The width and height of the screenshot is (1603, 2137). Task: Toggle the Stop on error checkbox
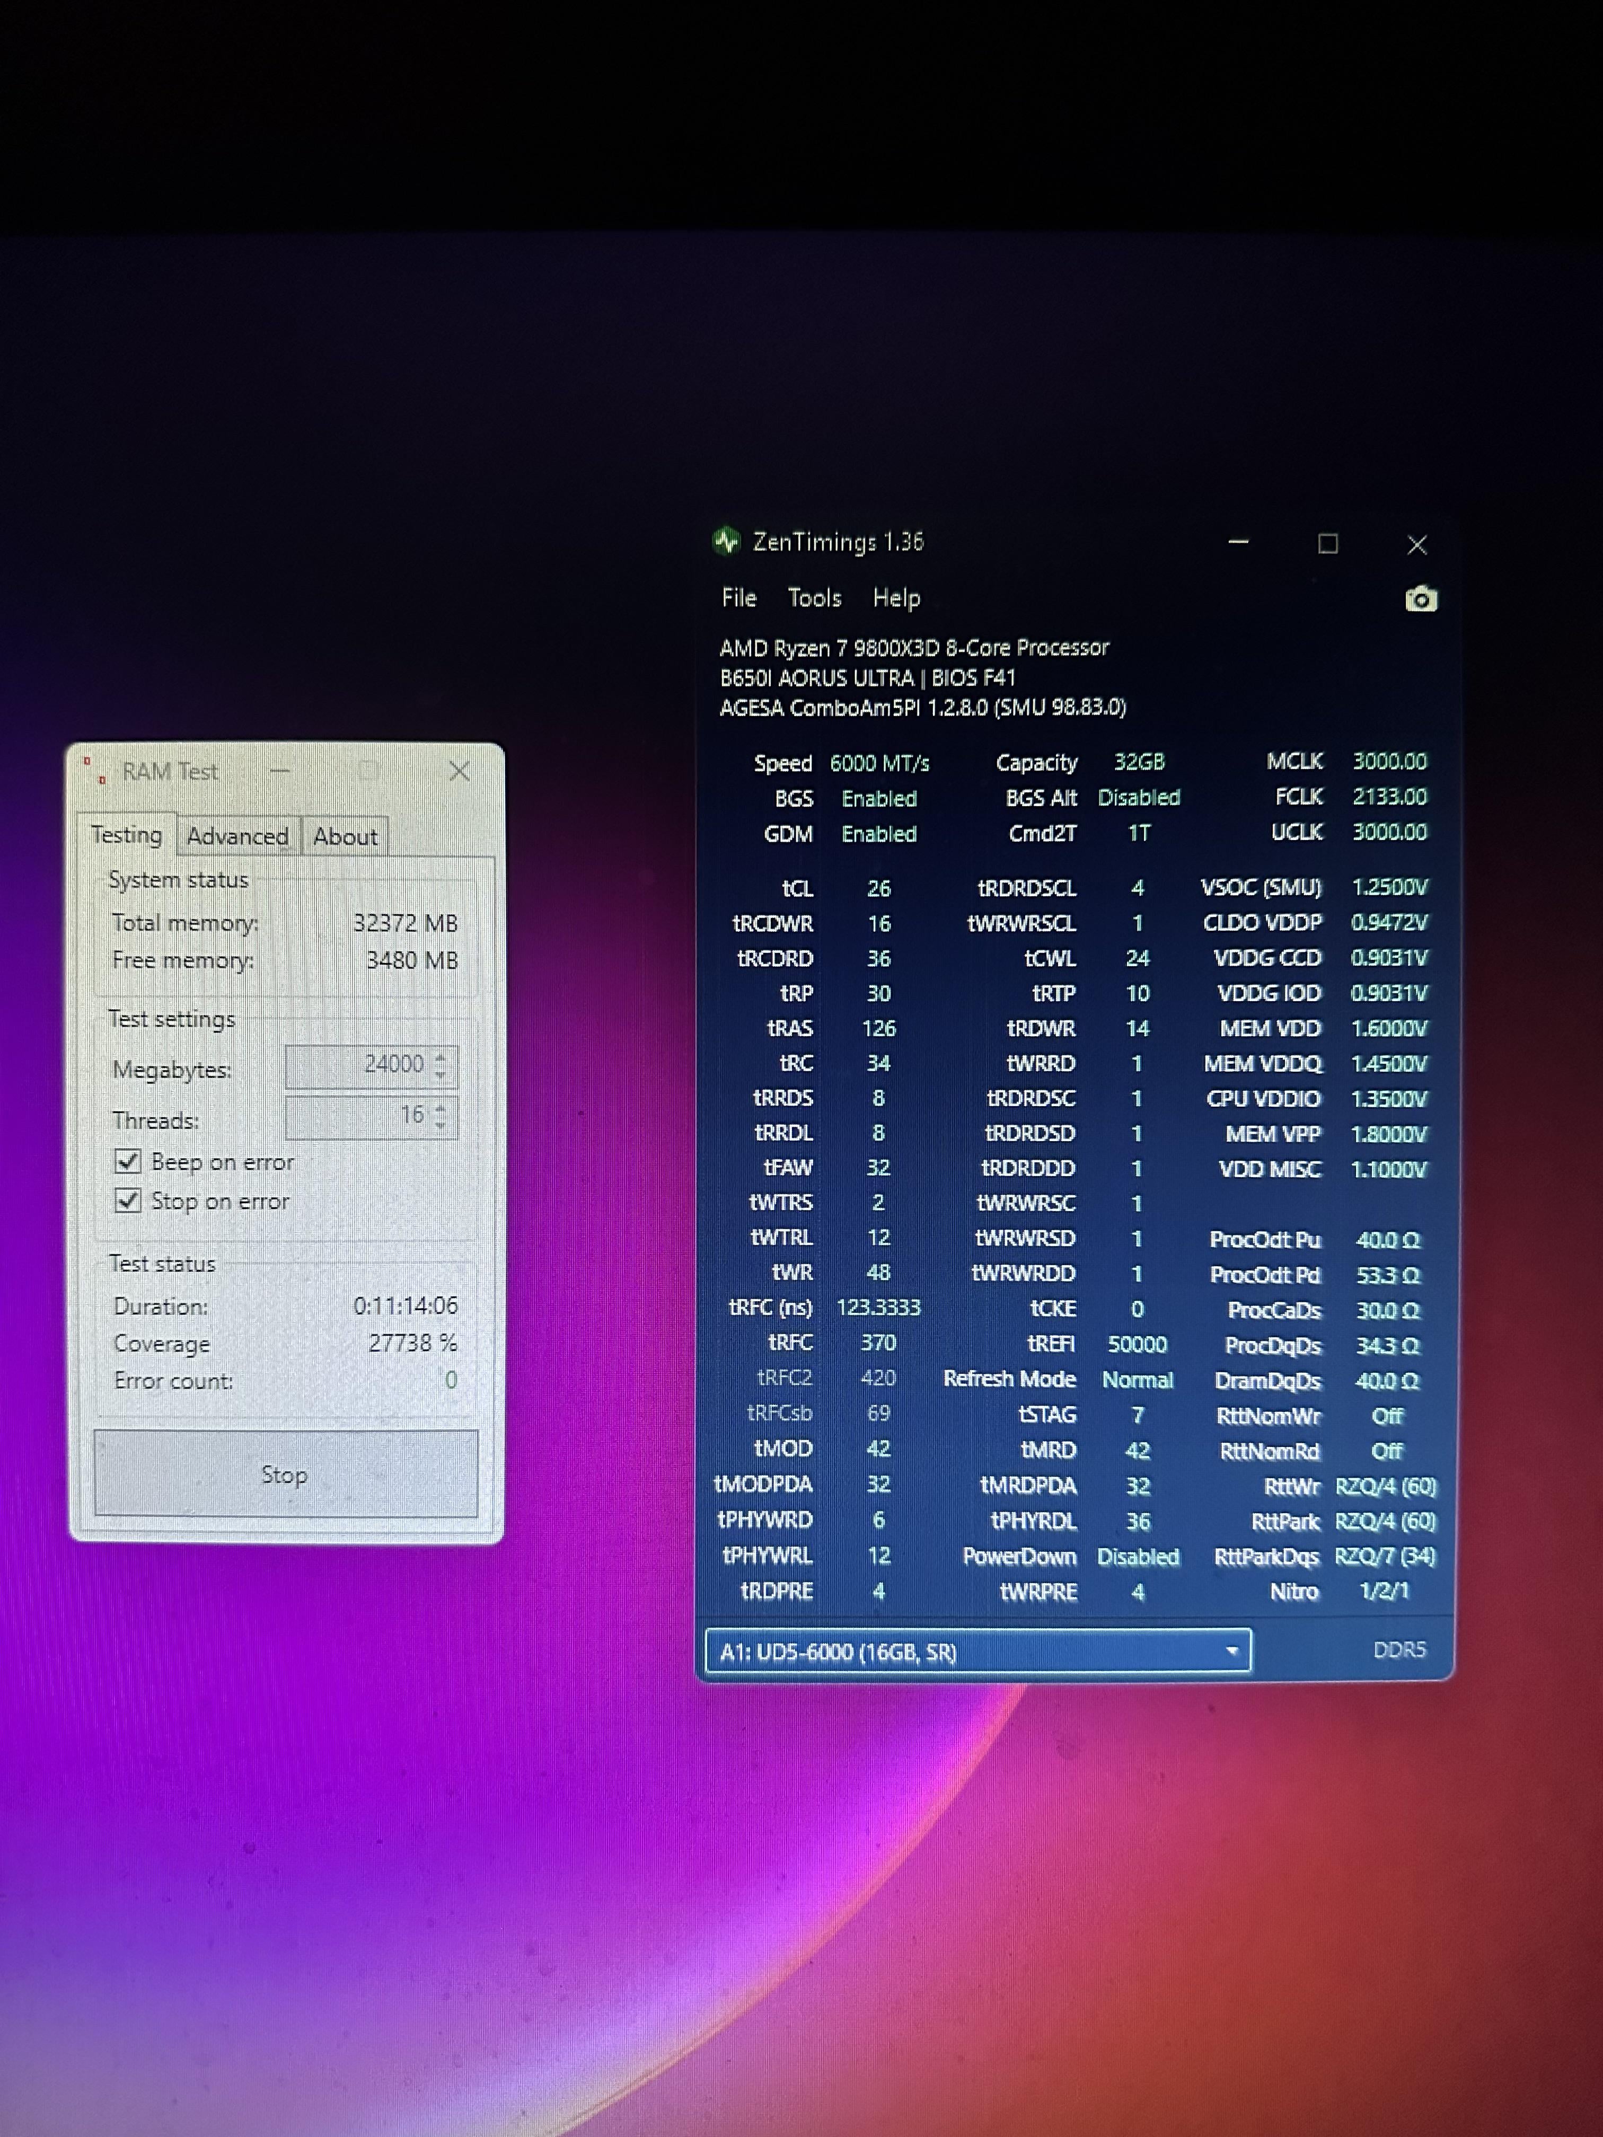coord(128,1201)
